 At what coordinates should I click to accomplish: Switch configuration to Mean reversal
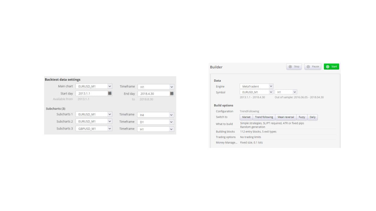tap(285, 117)
